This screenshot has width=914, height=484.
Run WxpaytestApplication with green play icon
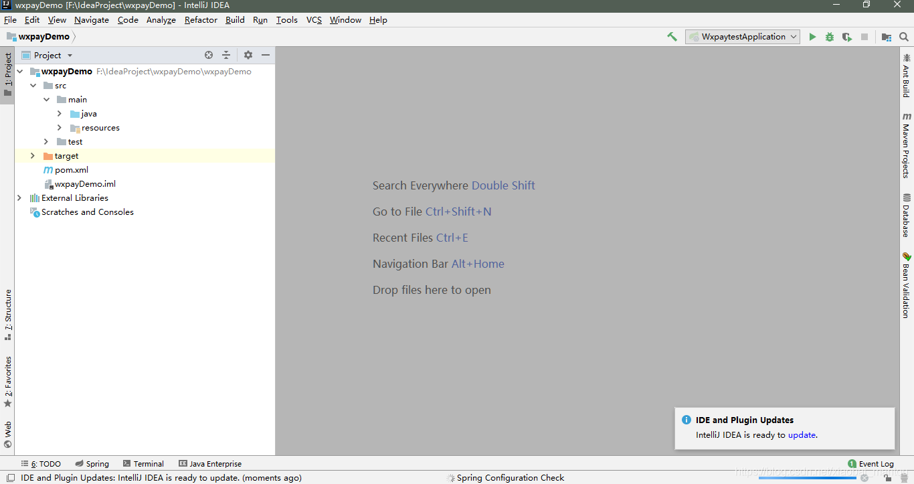click(812, 37)
